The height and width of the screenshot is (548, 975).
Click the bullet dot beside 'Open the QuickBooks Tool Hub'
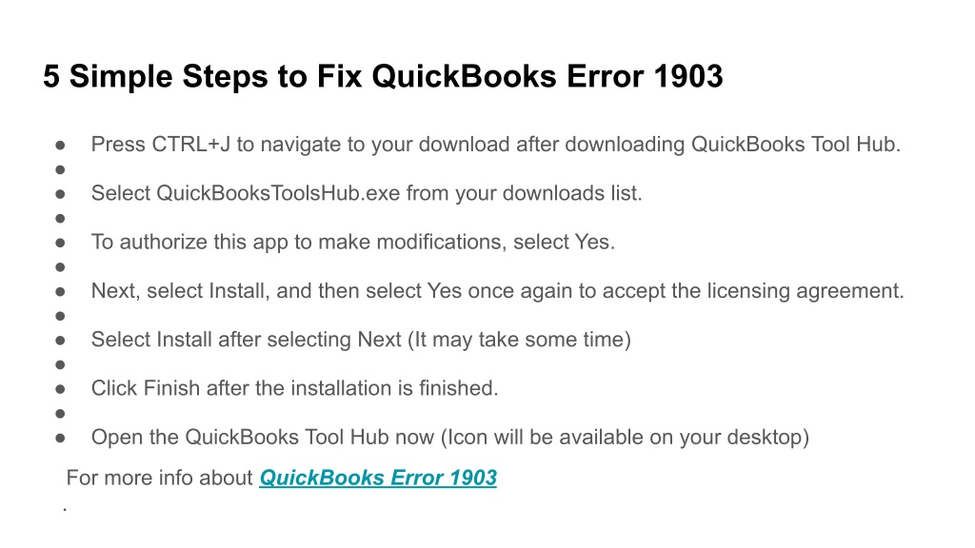pyautogui.click(x=60, y=438)
